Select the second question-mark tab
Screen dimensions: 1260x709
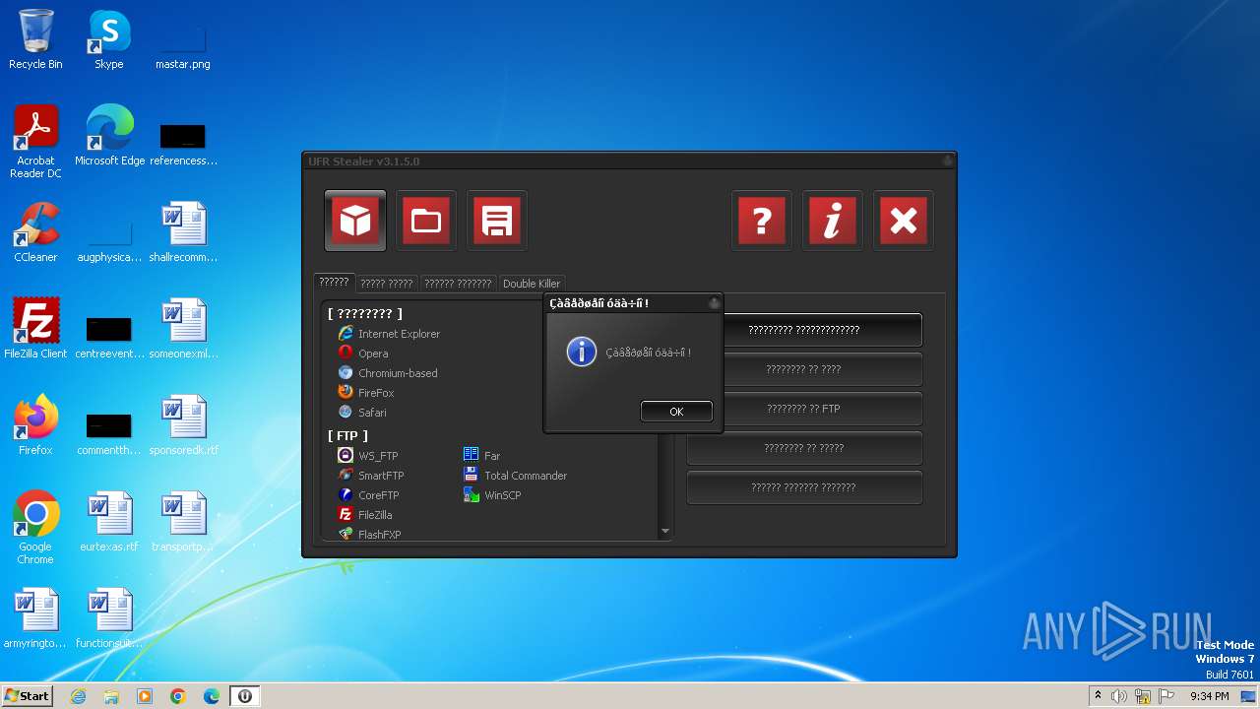(387, 284)
